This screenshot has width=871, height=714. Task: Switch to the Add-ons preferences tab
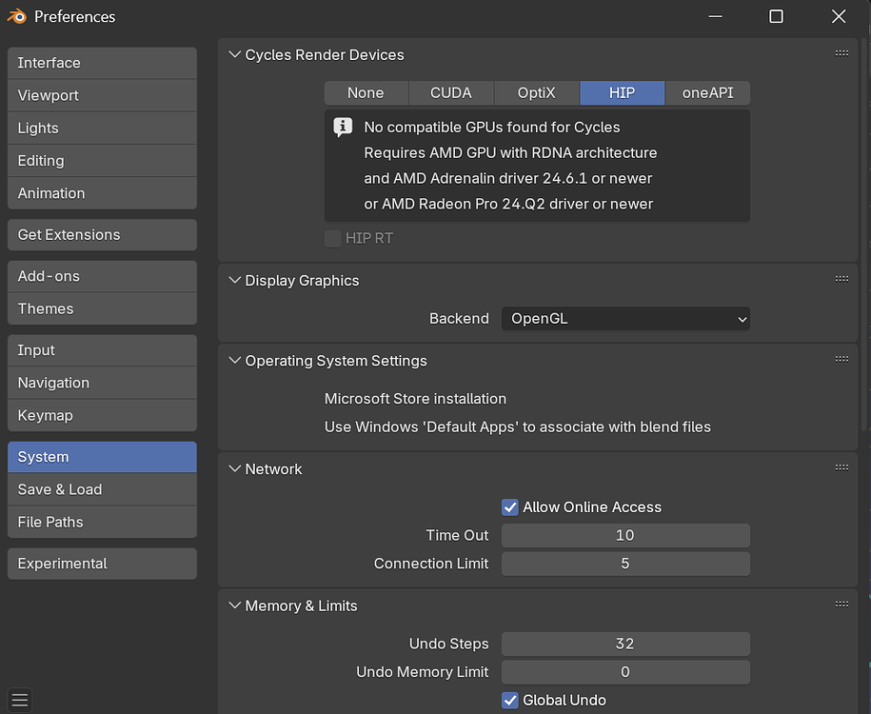point(102,276)
